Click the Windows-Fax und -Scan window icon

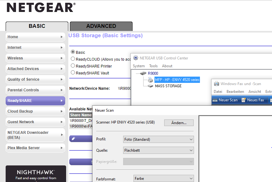click(216, 83)
